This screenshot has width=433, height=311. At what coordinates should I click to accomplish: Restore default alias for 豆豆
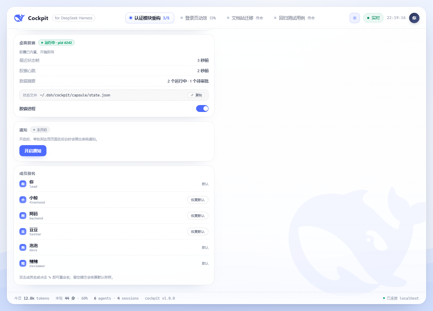[x=198, y=232]
